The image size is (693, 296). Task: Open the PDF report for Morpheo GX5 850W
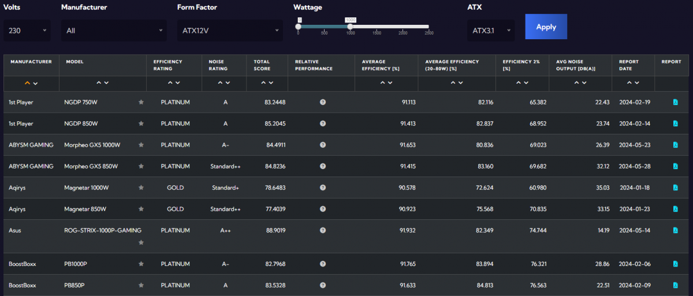pos(675,166)
